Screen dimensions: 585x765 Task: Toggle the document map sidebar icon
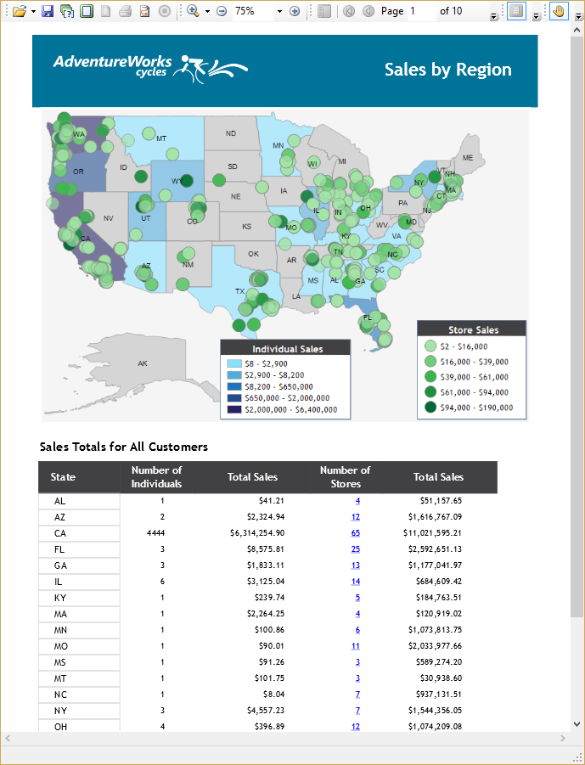(324, 11)
